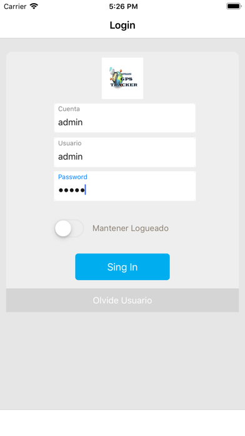Click the admin text in Cuenta
This screenshot has height=436, width=245.
(x=70, y=122)
